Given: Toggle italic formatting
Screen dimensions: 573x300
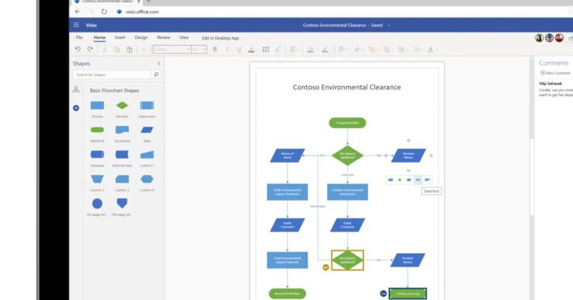Looking at the screenshot, I should point(227,50).
